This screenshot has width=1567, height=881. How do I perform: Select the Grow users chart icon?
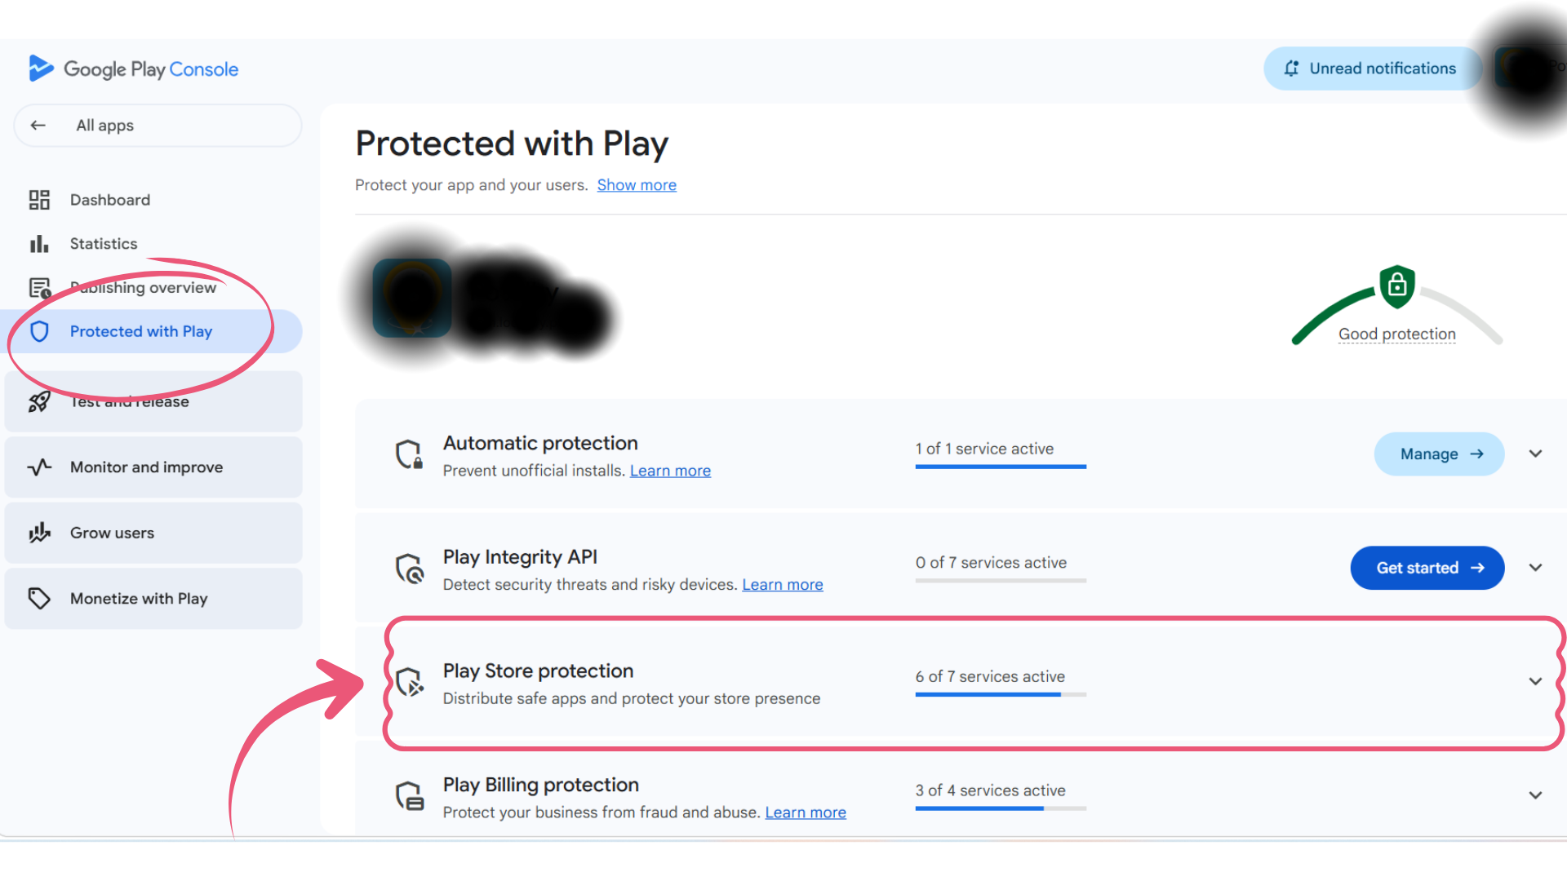pyautogui.click(x=39, y=533)
